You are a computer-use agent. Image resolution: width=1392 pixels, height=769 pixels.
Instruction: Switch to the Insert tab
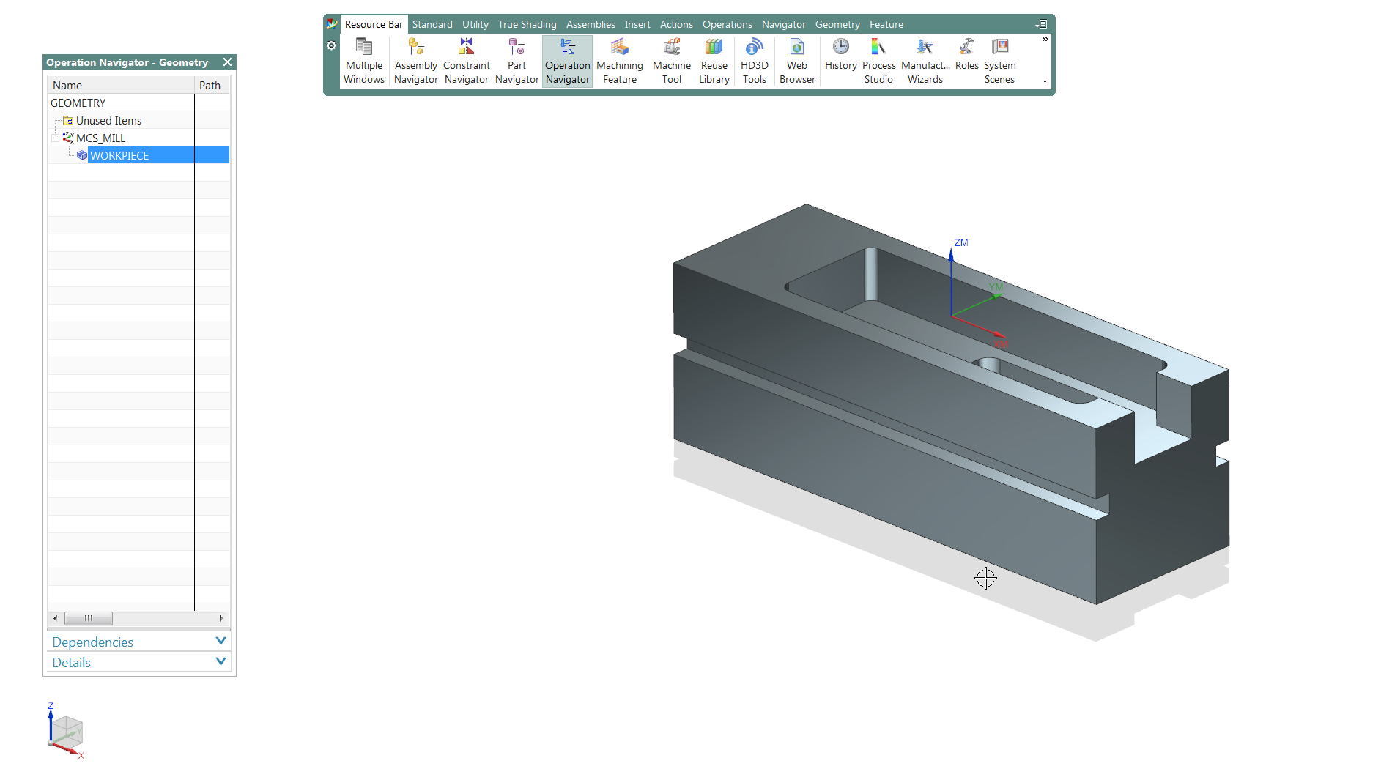click(637, 24)
